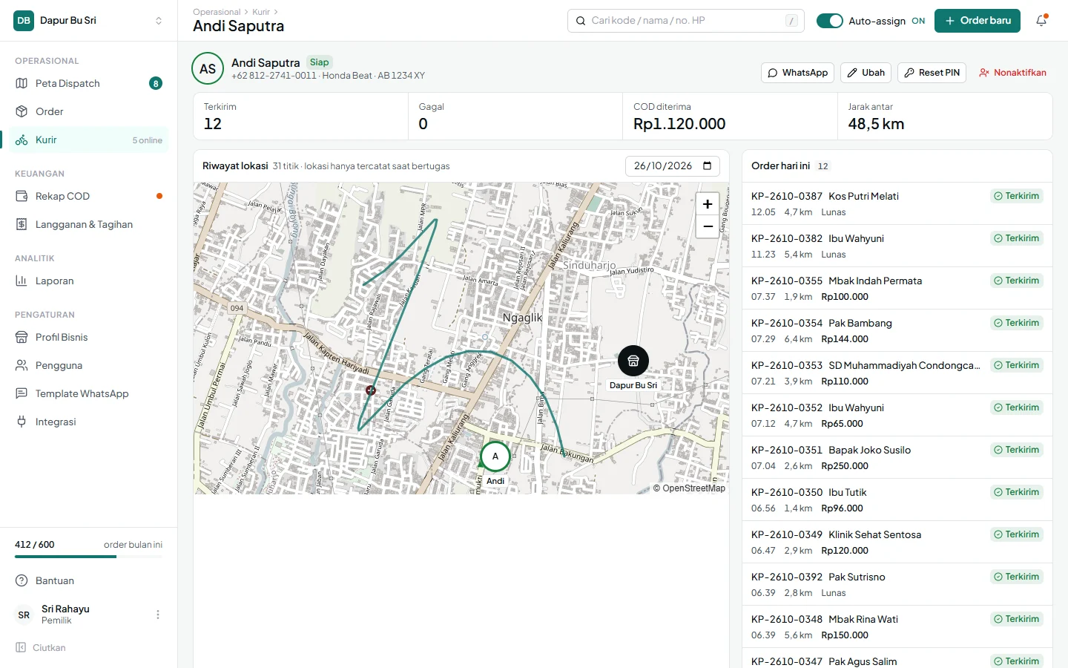Viewport: 1068px width, 668px height.
Task: Click the Peta Dispatch map icon
Action: click(x=22, y=83)
